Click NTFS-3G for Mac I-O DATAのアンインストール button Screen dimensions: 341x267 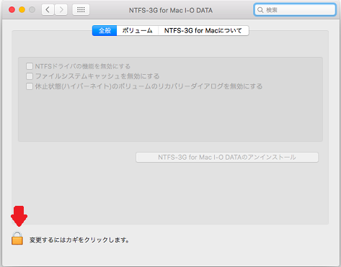tap(227, 158)
